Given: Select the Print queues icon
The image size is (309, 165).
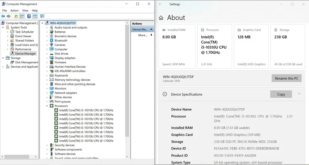Looking at the screenshot, I should (51, 102).
